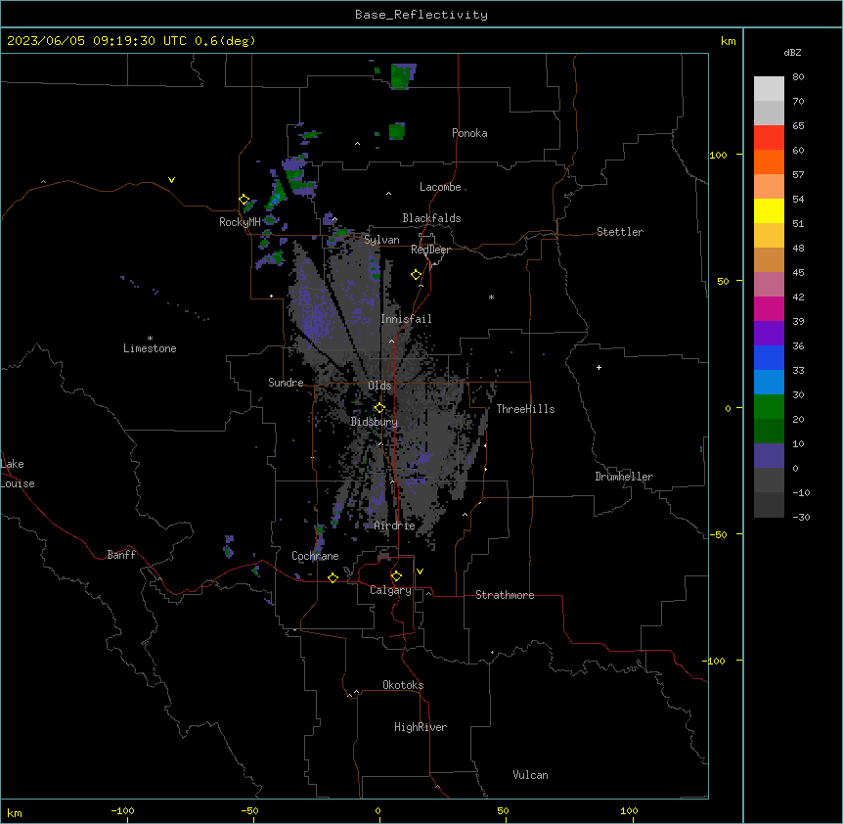Screen dimensions: 843x824
Task: Click the yellow v marker east of Calgary
Action: point(420,572)
